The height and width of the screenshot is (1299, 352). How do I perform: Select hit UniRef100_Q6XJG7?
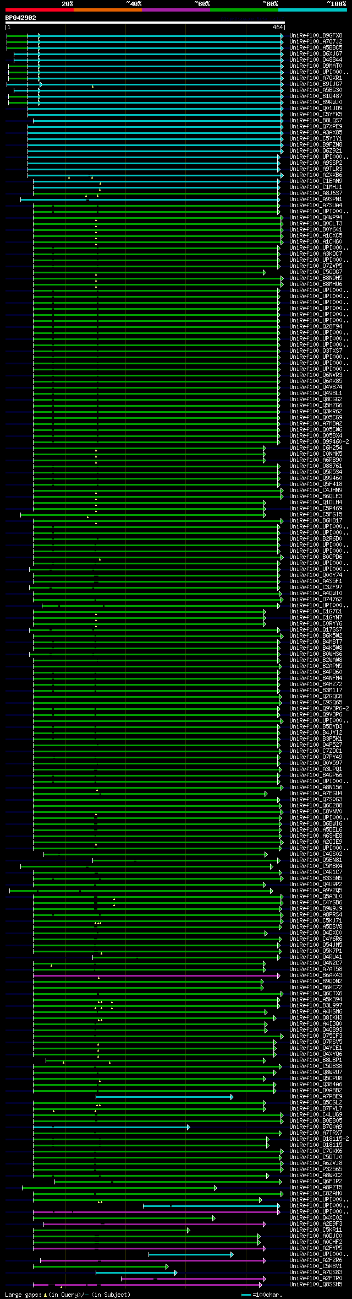coord(316,53)
